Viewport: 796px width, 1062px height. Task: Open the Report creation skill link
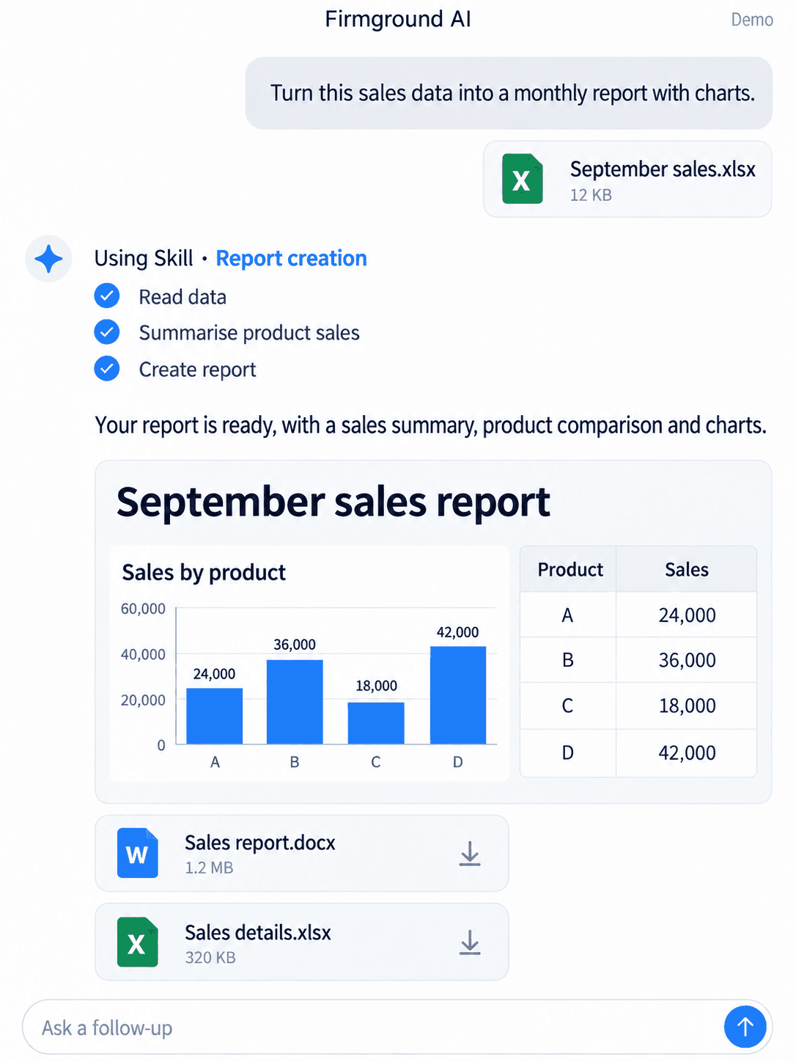[291, 258]
